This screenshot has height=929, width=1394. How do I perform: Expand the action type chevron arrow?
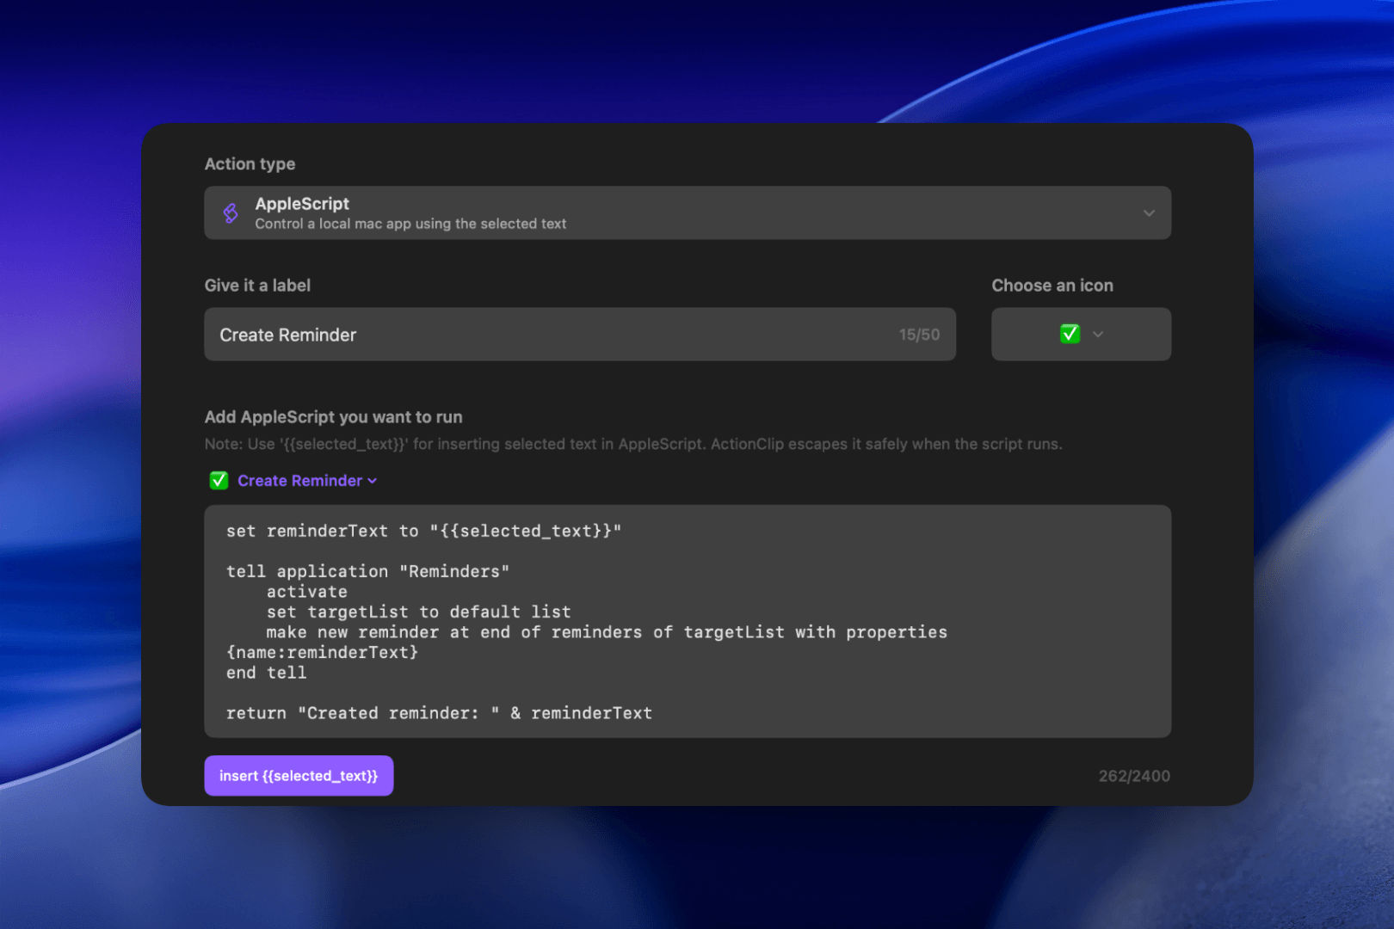1149,213
